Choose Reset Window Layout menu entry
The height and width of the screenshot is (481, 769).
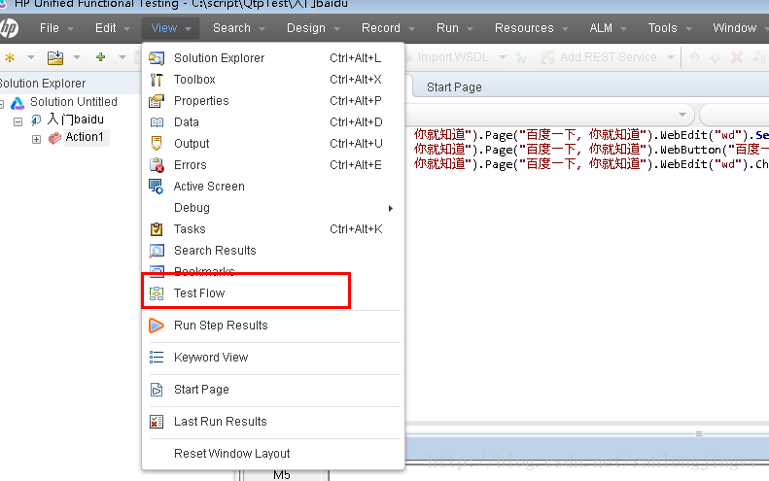[x=272, y=454]
